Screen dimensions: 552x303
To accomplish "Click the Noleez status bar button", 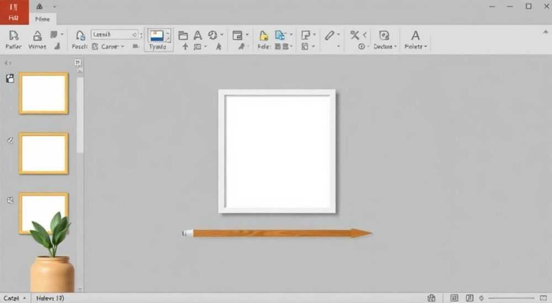I will pos(50,299).
